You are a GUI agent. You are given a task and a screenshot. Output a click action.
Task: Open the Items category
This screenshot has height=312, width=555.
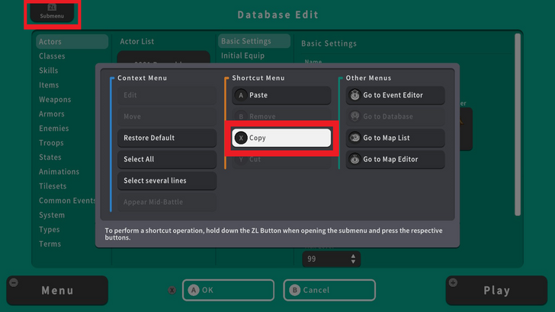pyautogui.click(x=49, y=85)
